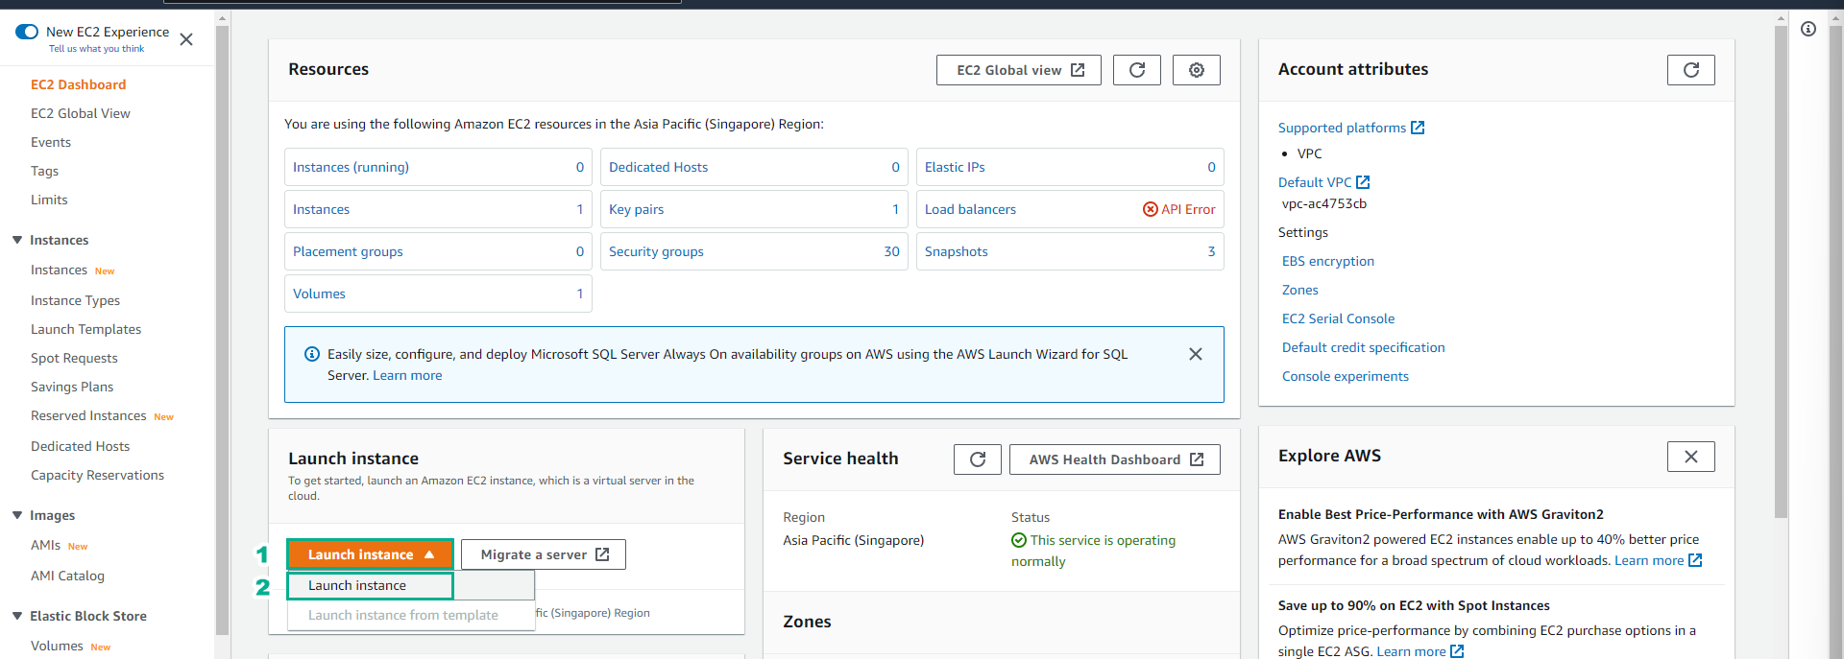Open Default credit specification
1844x659 pixels.
click(x=1363, y=347)
